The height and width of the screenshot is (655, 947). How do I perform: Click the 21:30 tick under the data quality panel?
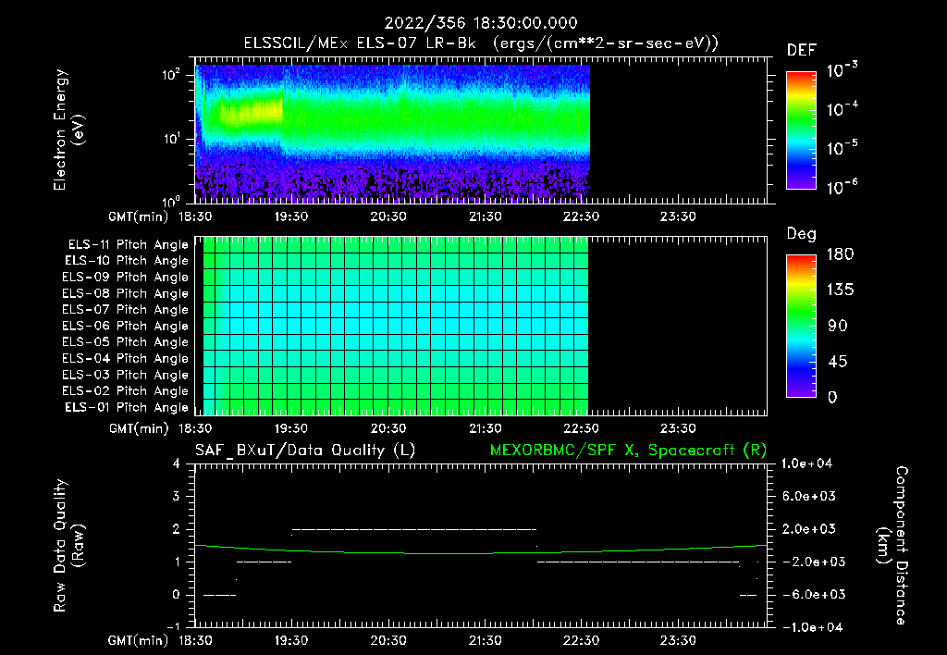[x=485, y=640]
